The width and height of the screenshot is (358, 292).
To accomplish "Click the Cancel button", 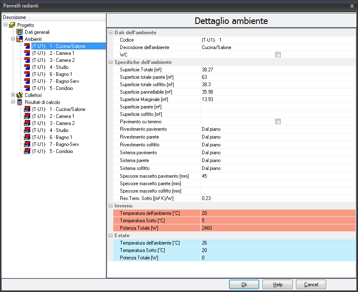I will tap(311, 285).
